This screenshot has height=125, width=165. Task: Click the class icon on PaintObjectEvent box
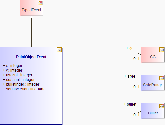pos(60,50)
